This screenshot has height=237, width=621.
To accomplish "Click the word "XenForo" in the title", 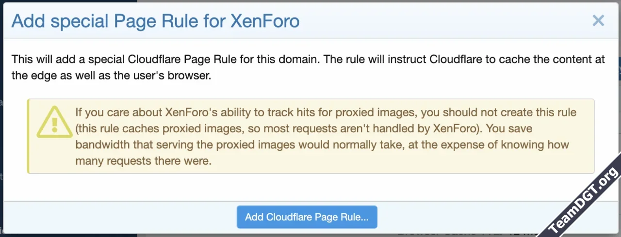I will click(x=265, y=21).
